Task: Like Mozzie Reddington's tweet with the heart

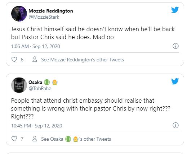Action: (x=14, y=59)
